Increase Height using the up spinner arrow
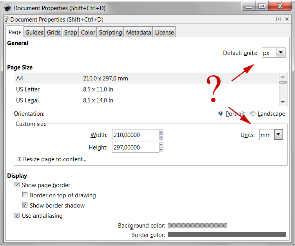 tap(161, 145)
